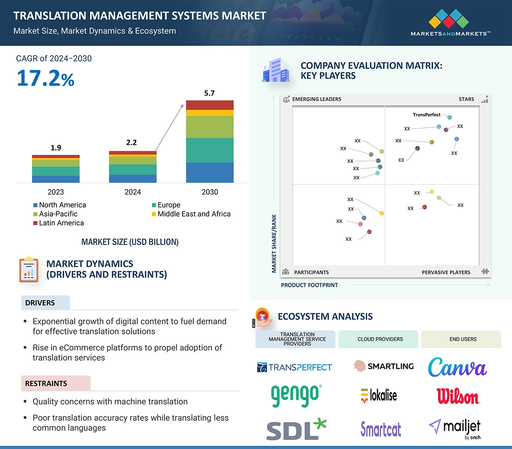The height and width of the screenshot is (449, 512).
Task: Click the Drivers section label
Action: pos(40,303)
